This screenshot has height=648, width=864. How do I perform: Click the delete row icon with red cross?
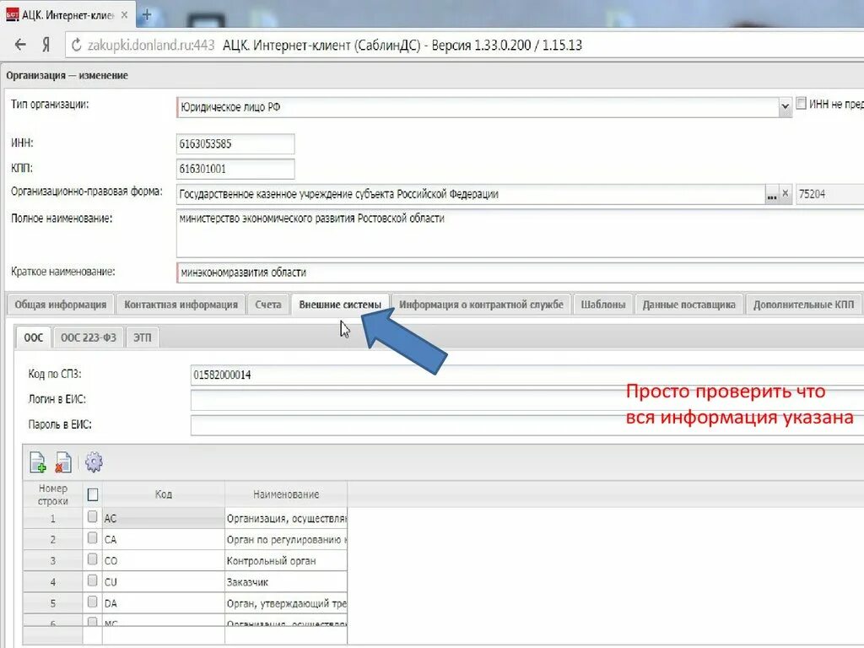click(63, 462)
